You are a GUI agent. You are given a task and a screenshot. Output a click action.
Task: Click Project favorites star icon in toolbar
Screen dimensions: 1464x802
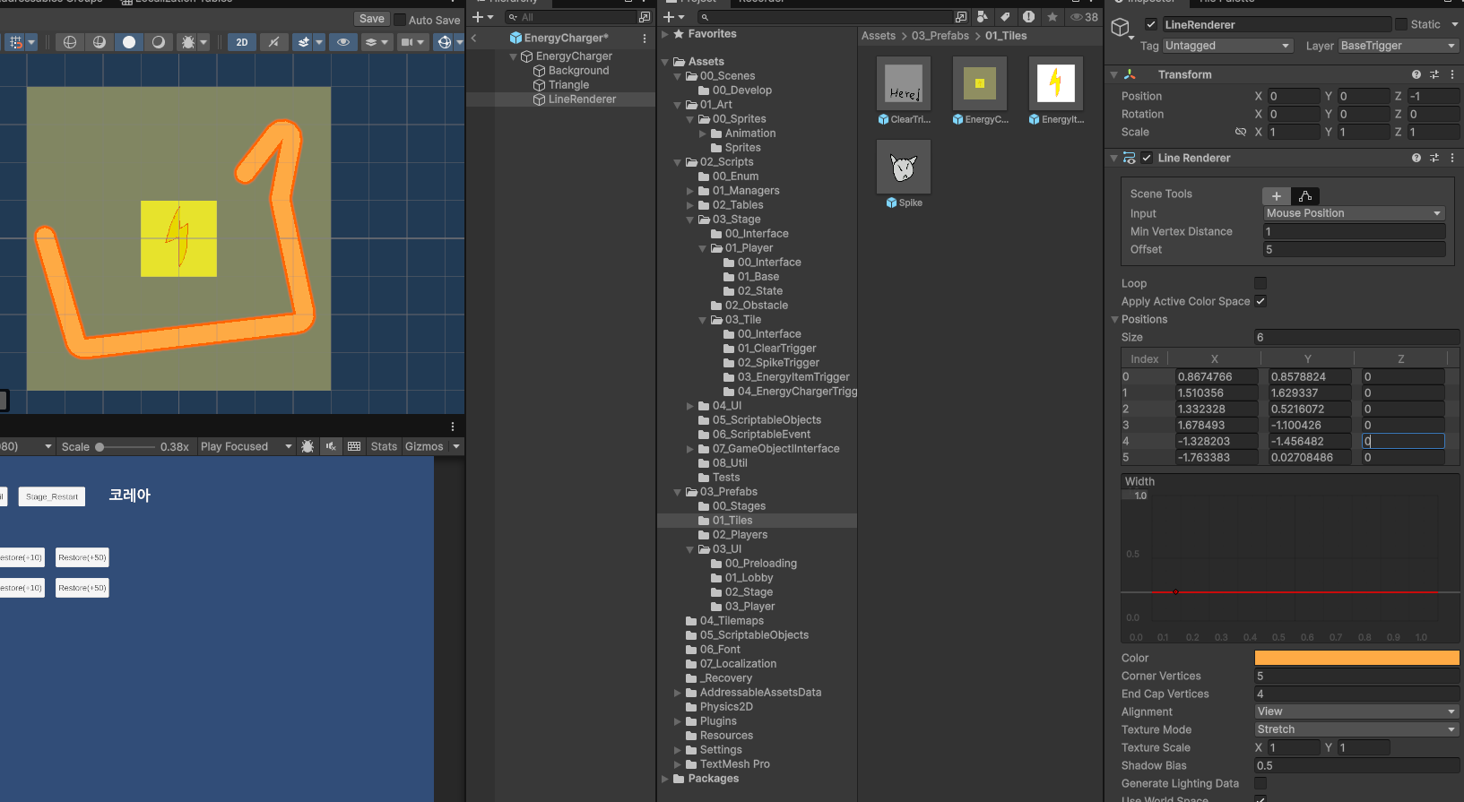tap(1052, 17)
